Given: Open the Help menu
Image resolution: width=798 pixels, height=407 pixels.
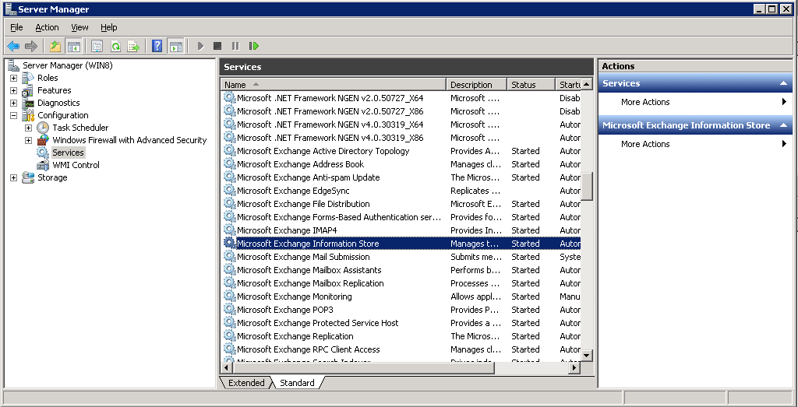Looking at the screenshot, I should [x=108, y=27].
